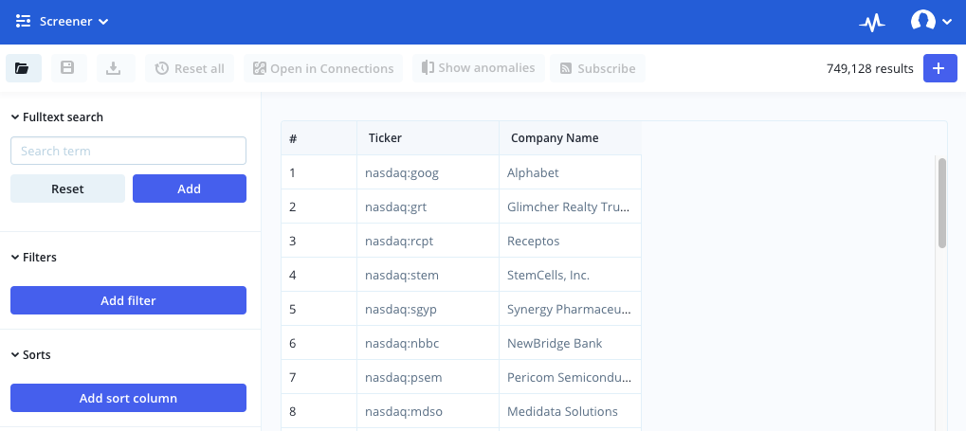Select ticker nasdaq:mdso cell
This screenshot has height=431, width=966.
(428, 411)
